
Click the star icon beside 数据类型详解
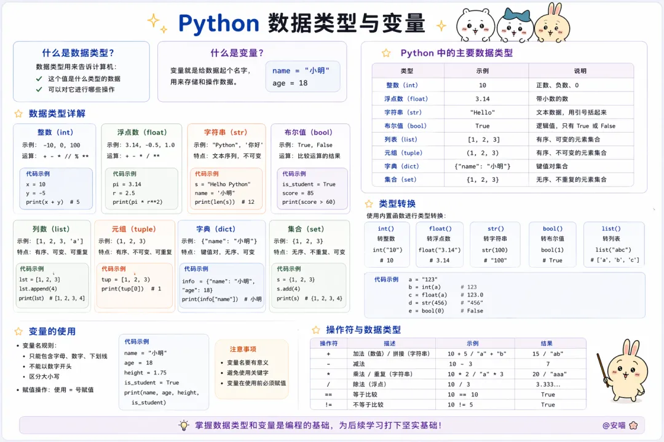pyautogui.click(x=18, y=114)
